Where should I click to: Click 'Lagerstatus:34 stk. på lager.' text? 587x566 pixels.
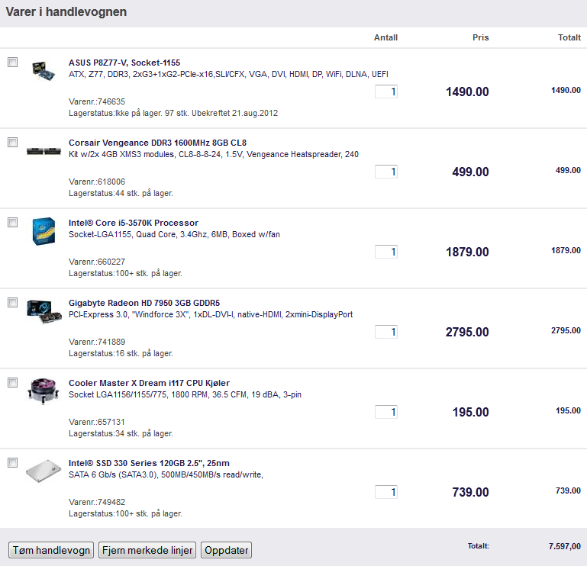click(x=121, y=433)
